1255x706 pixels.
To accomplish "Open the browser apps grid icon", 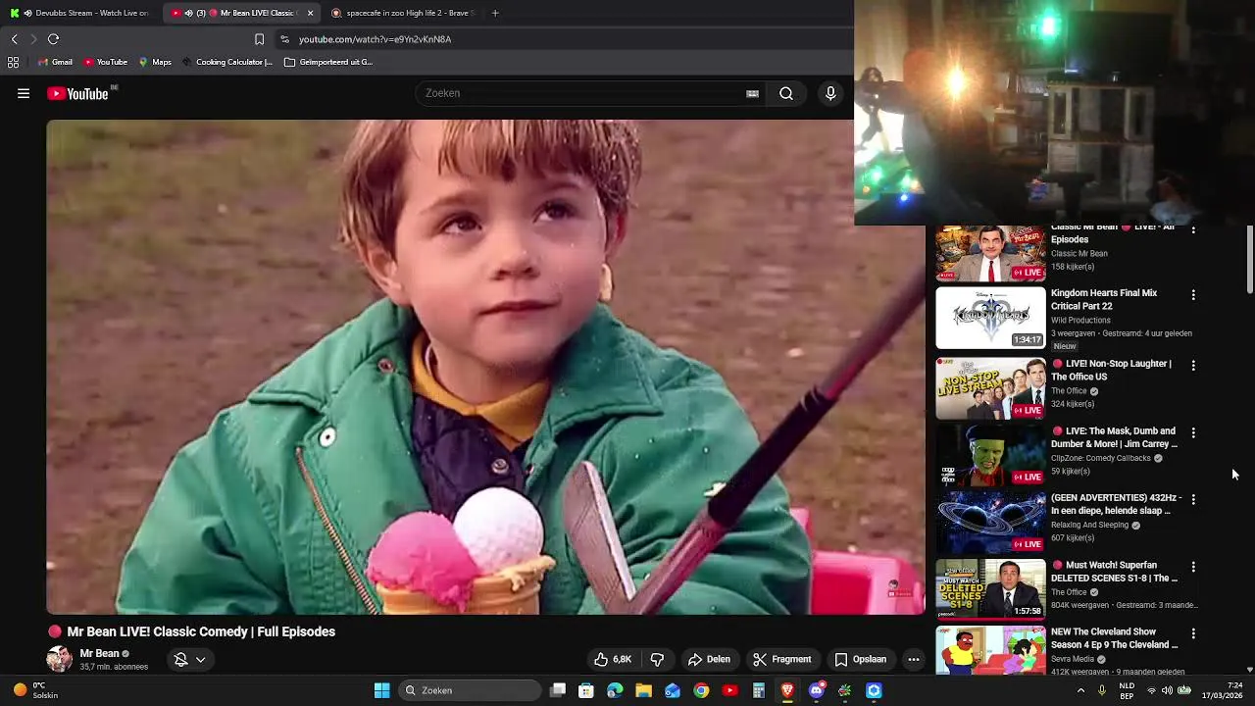I will (13, 62).
